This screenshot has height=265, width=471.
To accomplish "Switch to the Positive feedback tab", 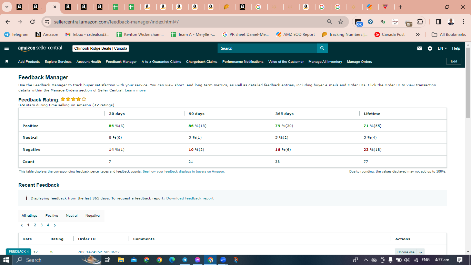I will [x=52, y=216].
